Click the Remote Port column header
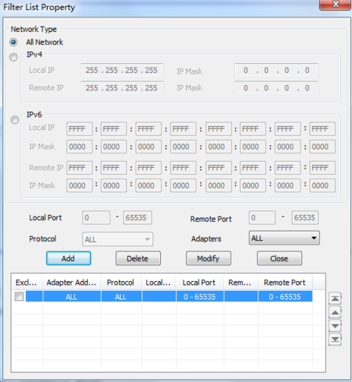 click(285, 283)
